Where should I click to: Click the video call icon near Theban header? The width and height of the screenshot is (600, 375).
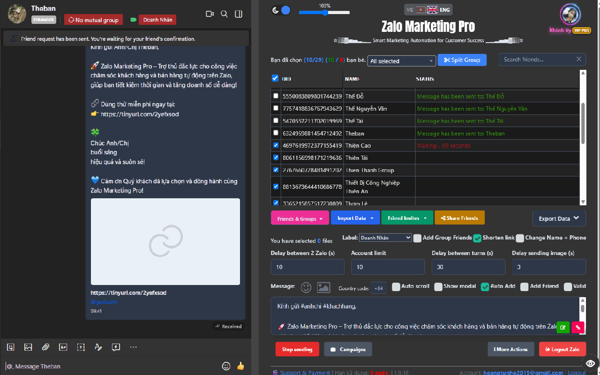click(210, 14)
